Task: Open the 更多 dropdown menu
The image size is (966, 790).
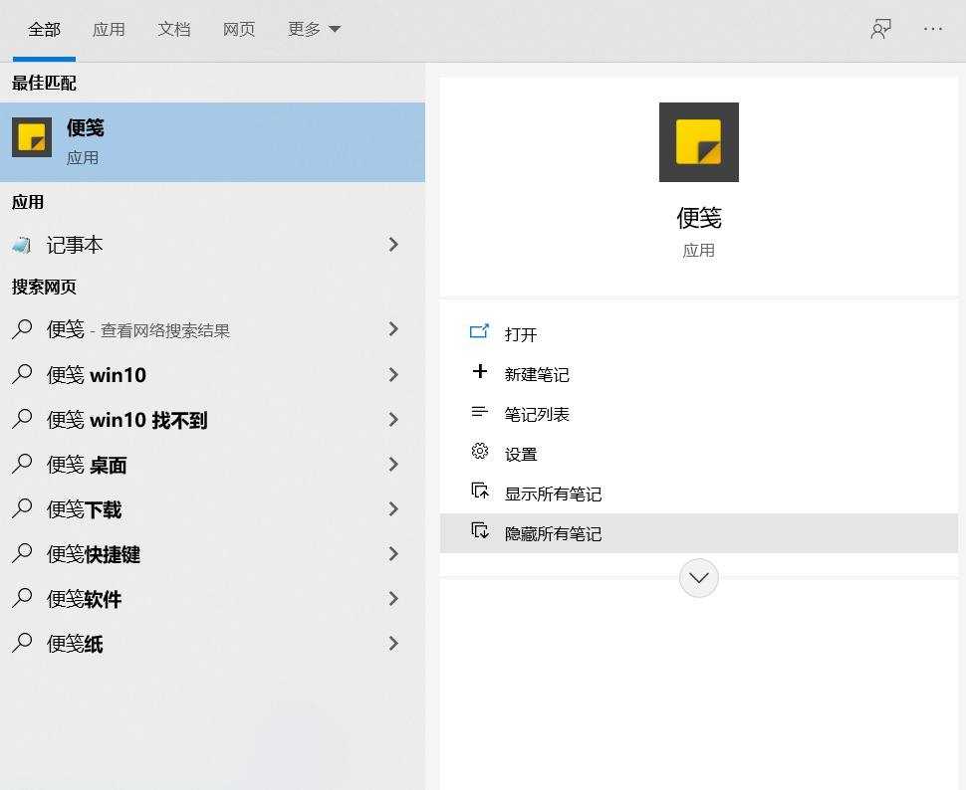Action: (x=313, y=29)
